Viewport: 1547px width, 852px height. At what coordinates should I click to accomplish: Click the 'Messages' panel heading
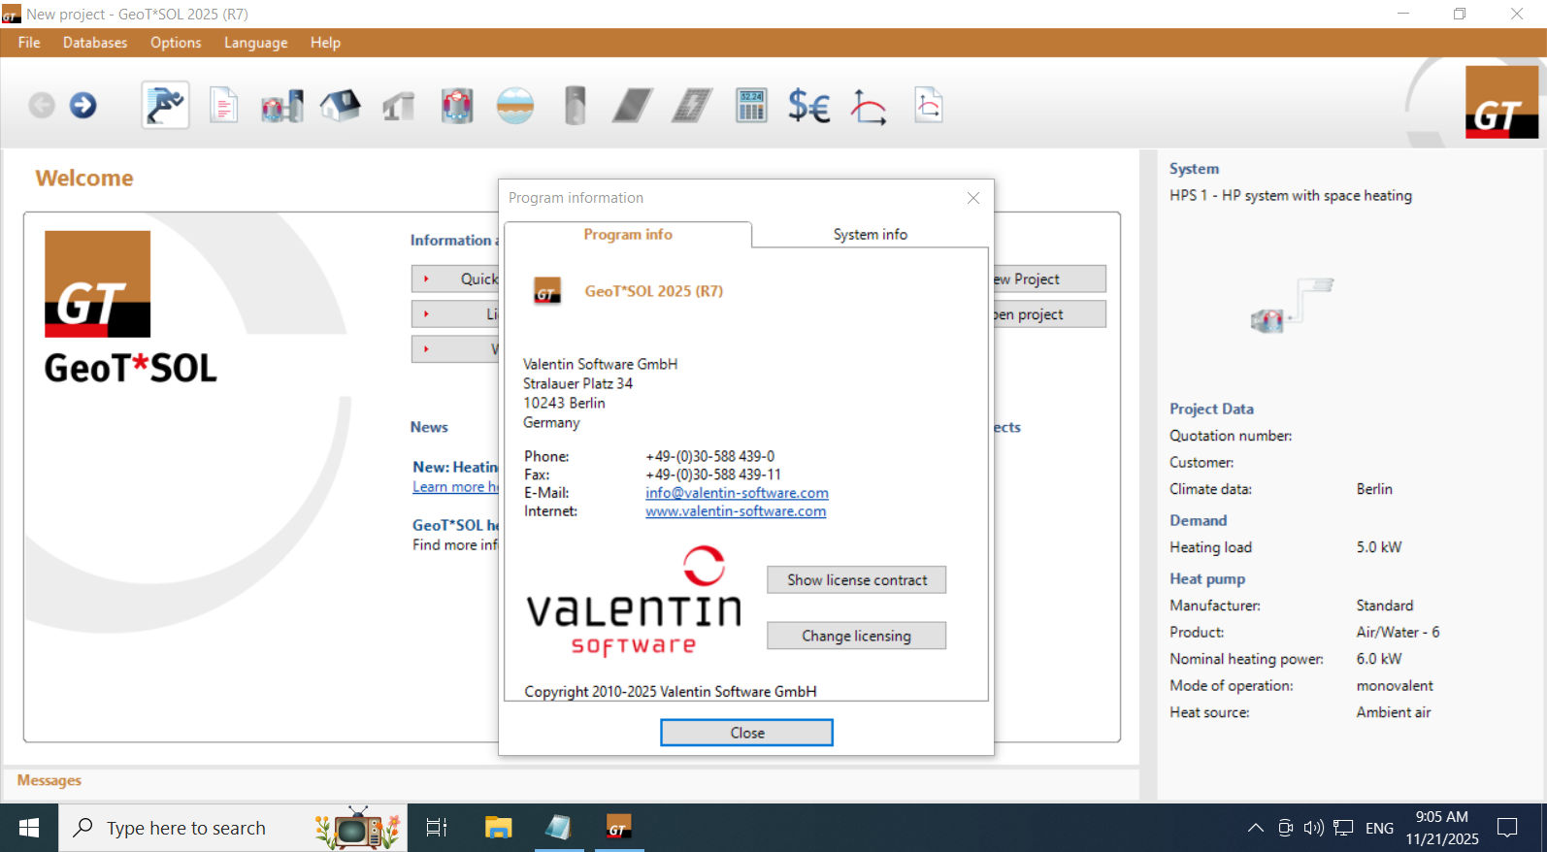click(49, 780)
